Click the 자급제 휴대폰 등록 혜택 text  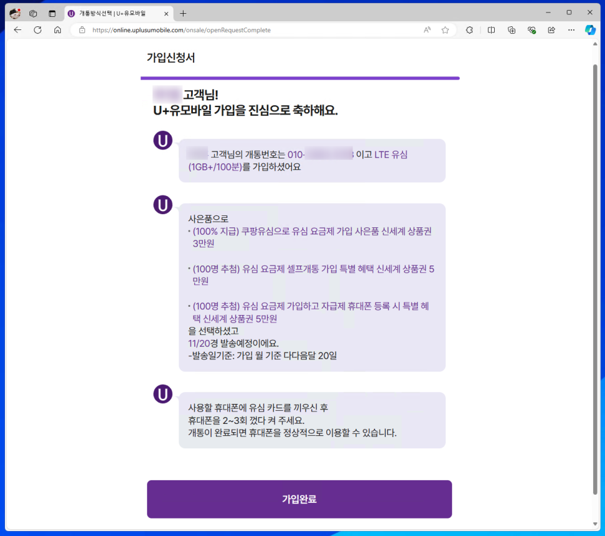pyautogui.click(x=311, y=312)
